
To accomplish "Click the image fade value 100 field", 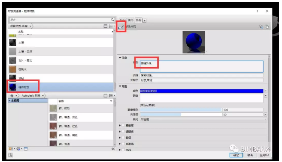I will pyautogui.click(x=243, y=110).
